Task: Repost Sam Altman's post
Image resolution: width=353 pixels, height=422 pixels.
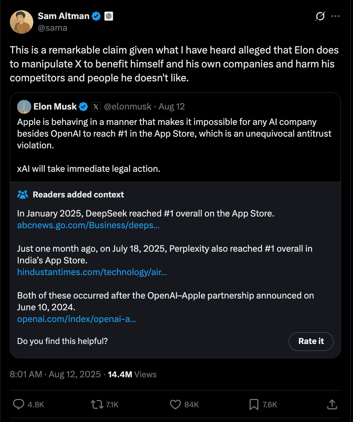Action: [96, 404]
